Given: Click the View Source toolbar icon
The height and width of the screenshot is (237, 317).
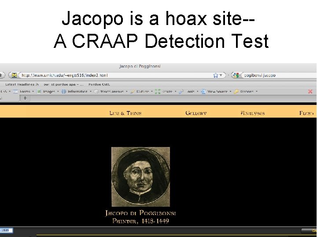Looking at the screenshot, I should click(x=203, y=91).
